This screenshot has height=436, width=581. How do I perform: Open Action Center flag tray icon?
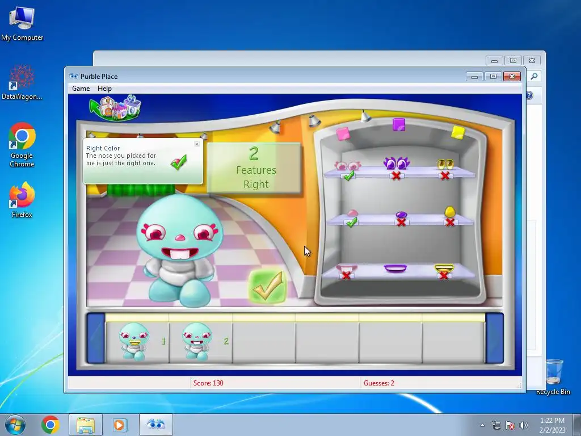click(510, 425)
